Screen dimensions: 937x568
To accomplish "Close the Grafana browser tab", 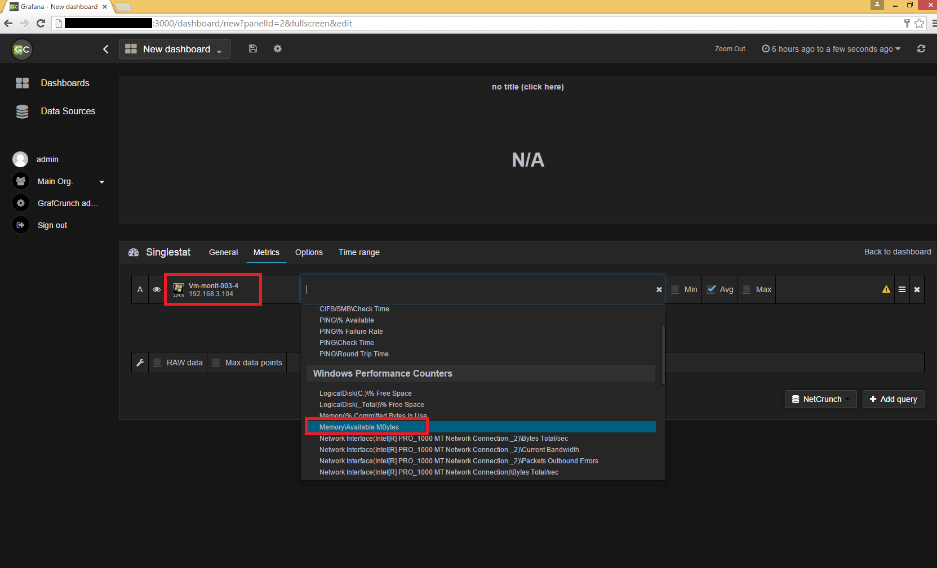I will (105, 7).
